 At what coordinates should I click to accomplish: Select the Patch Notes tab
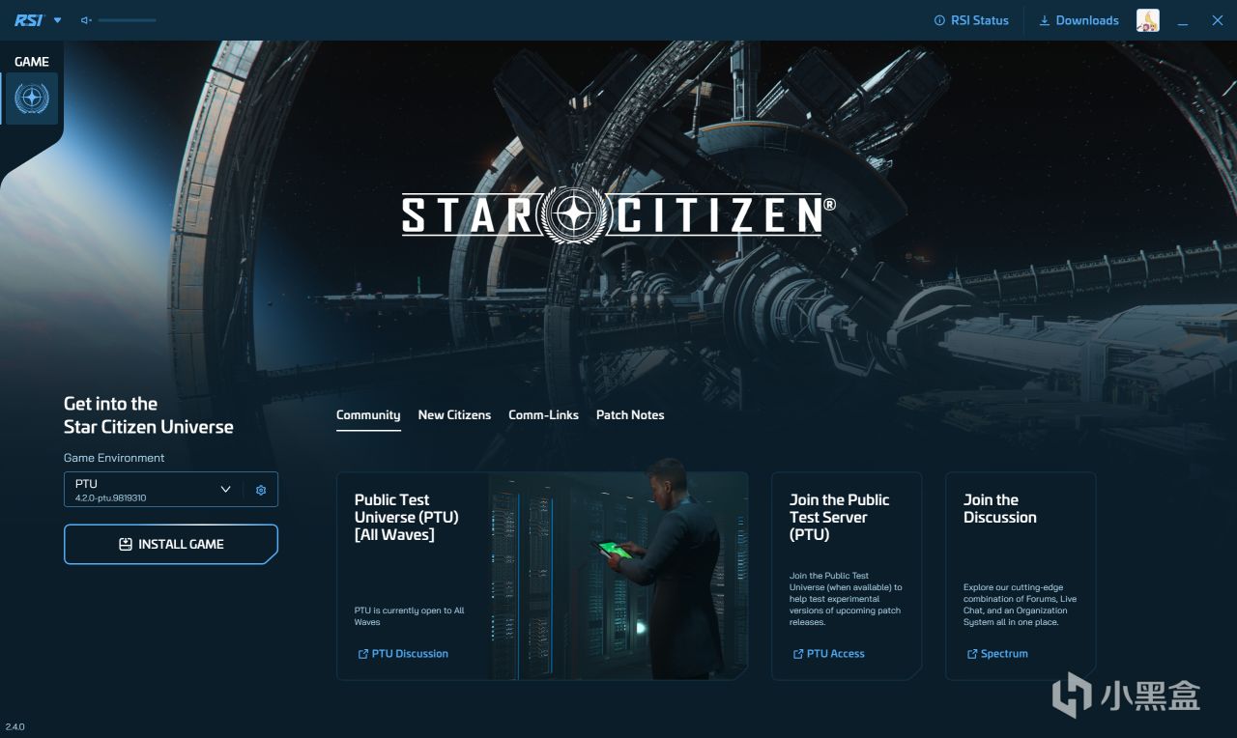630,415
